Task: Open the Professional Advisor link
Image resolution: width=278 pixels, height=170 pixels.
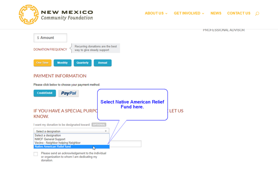Action: point(224,30)
